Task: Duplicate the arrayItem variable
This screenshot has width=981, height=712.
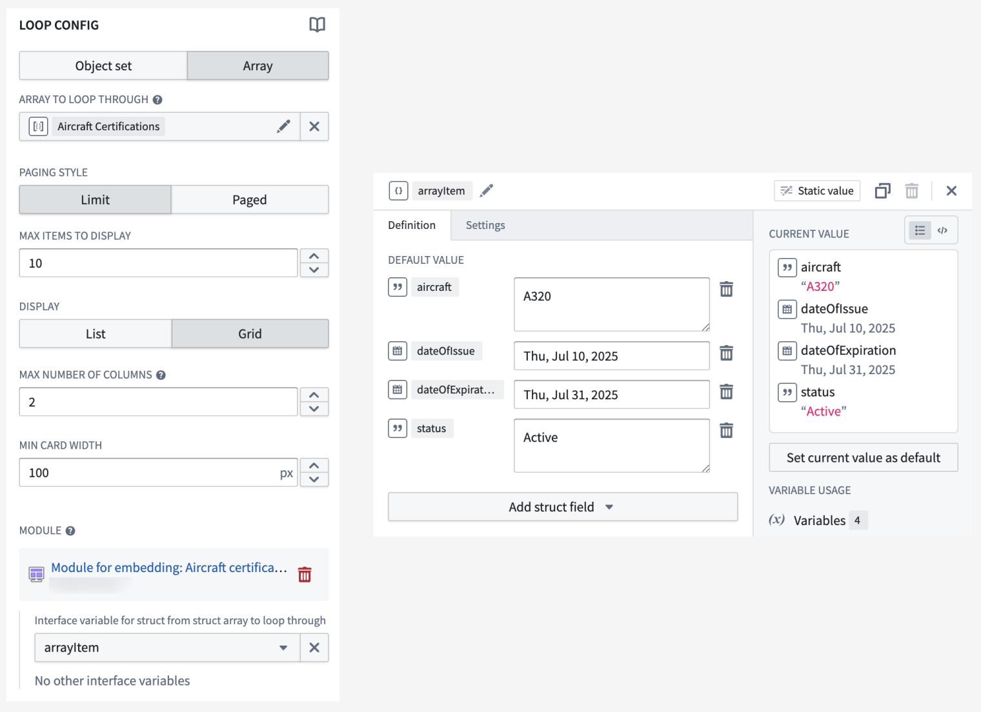Action: tap(882, 190)
